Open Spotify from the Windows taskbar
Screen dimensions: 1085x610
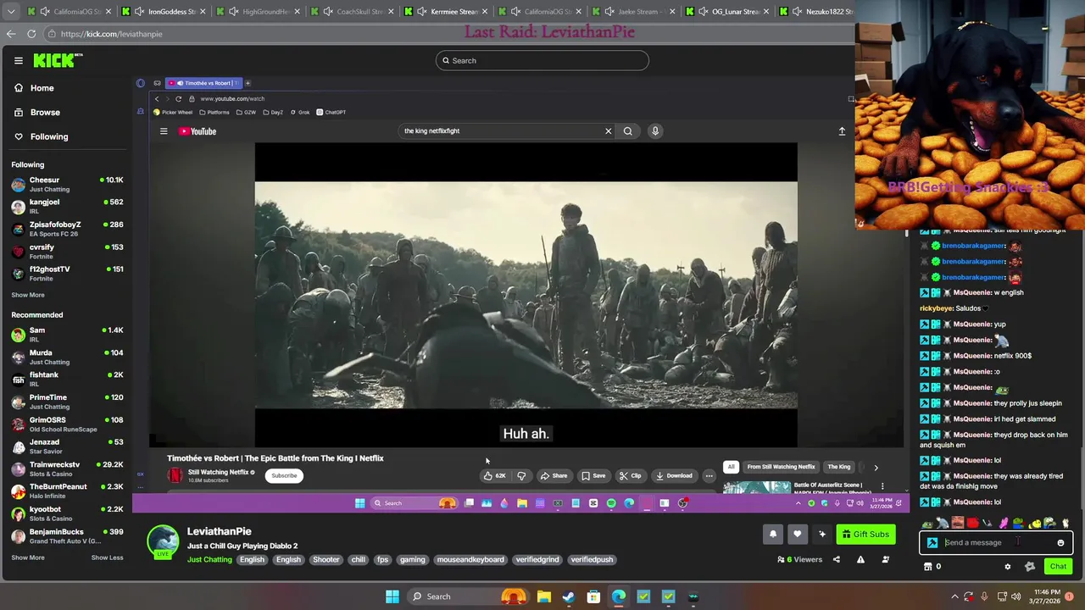click(x=611, y=503)
